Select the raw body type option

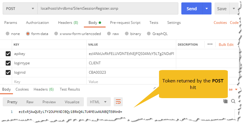[113, 34]
